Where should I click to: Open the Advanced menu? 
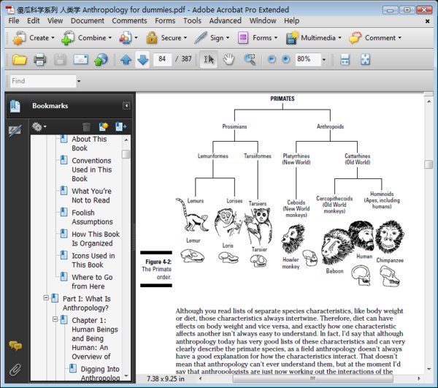[x=225, y=20]
